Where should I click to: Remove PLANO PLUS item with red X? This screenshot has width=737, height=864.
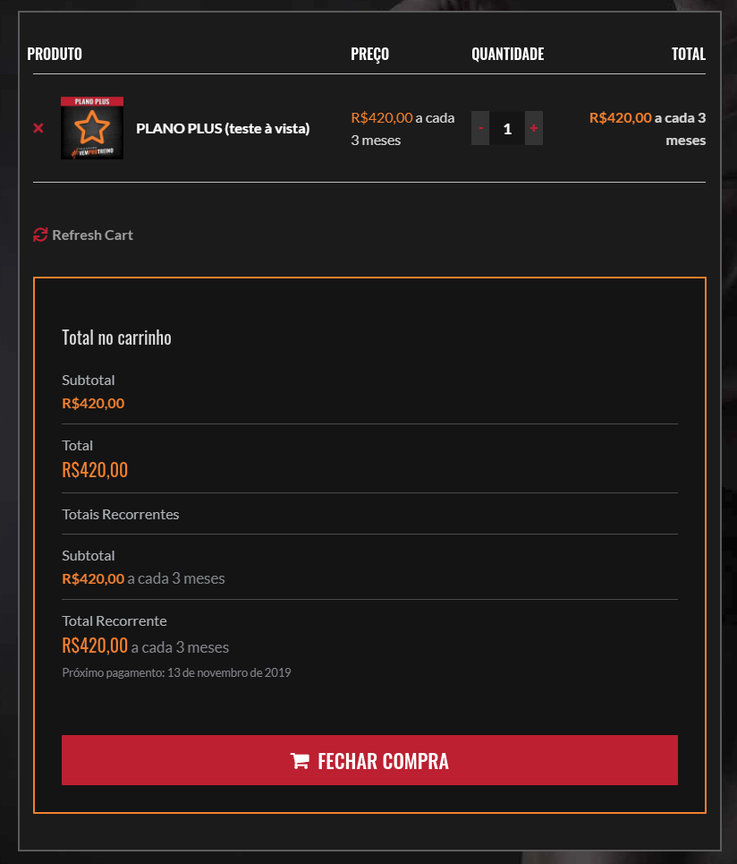click(38, 128)
